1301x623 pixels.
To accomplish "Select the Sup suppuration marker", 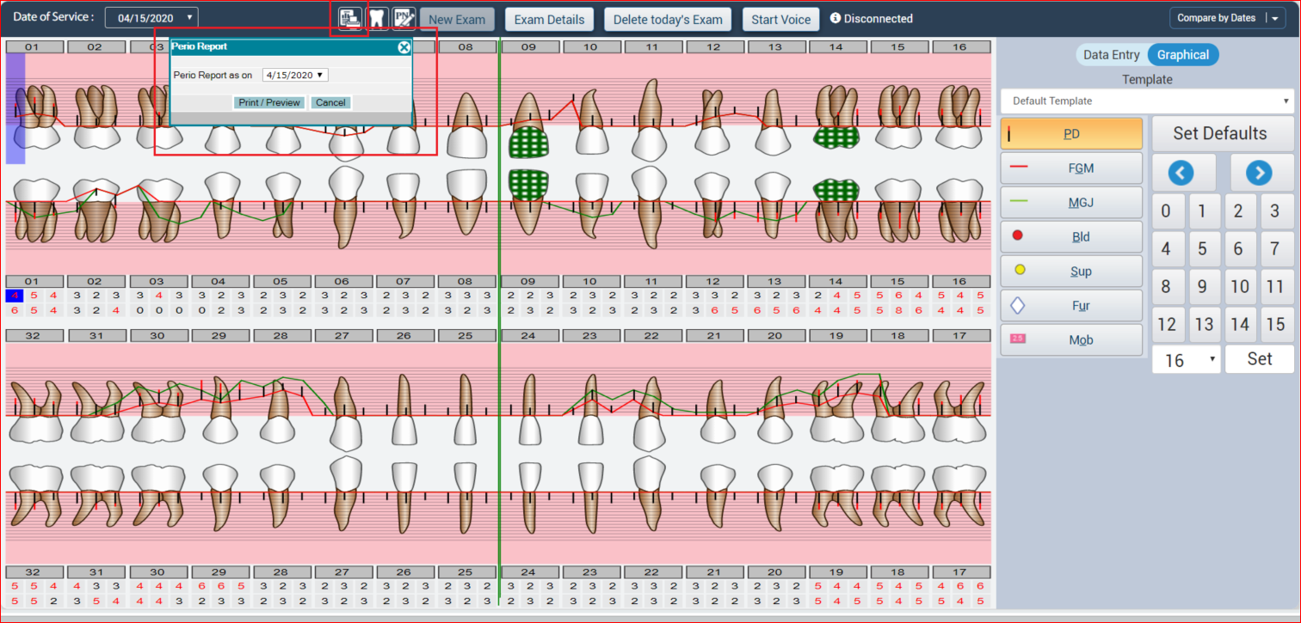I will point(1071,272).
